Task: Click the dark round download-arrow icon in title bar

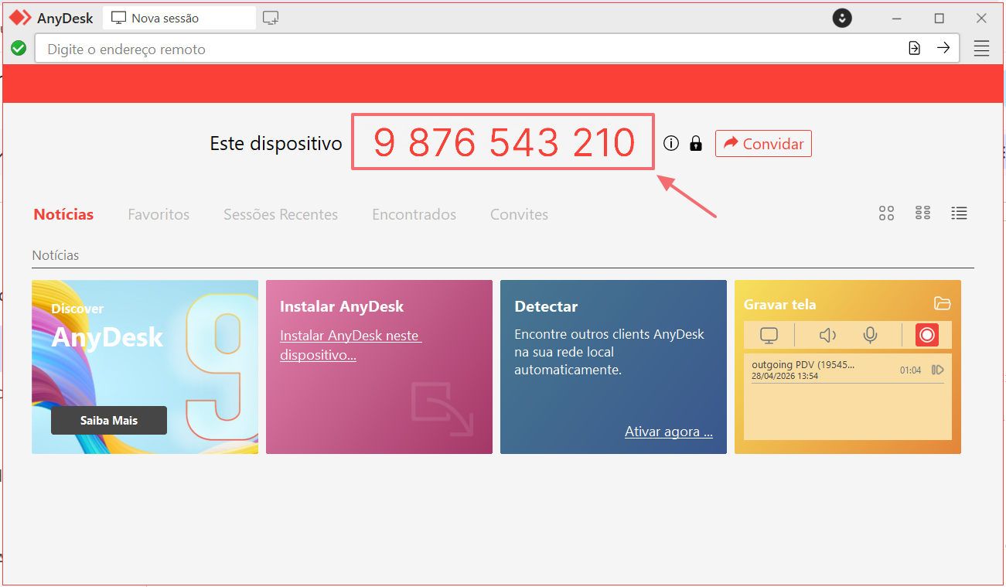Action: point(842,18)
